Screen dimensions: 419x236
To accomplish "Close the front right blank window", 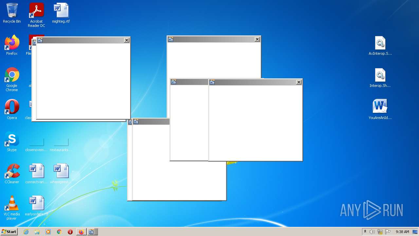I will point(299,82).
